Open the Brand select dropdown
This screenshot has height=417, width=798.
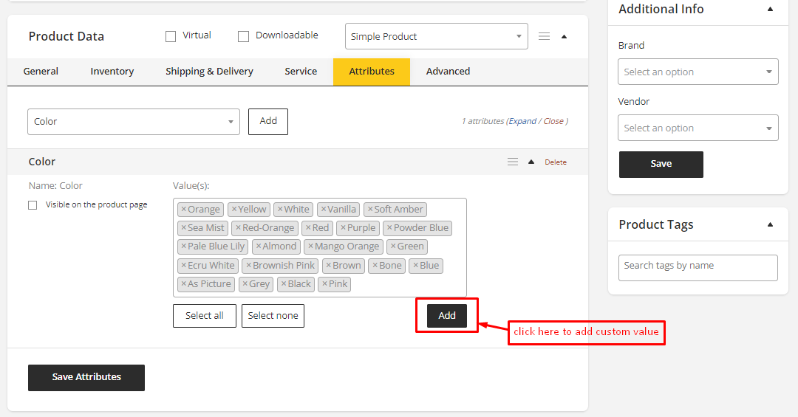[698, 72]
